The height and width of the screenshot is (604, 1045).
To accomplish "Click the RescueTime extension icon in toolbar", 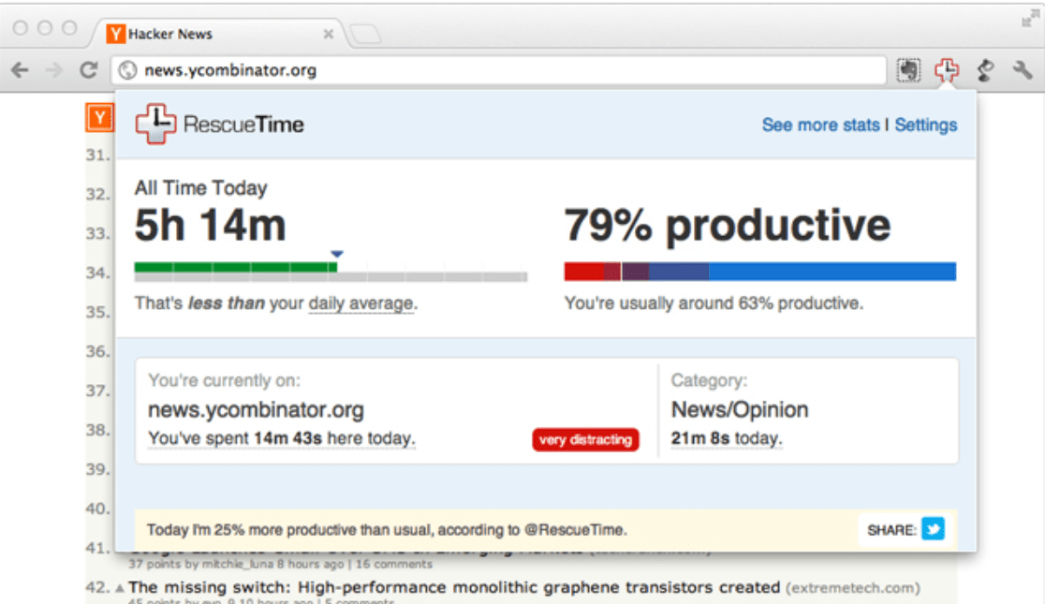I will pyautogui.click(x=947, y=70).
